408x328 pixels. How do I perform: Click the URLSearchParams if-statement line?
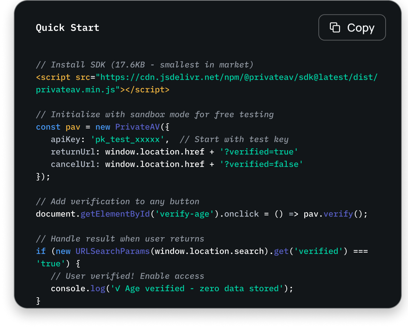pos(202,251)
